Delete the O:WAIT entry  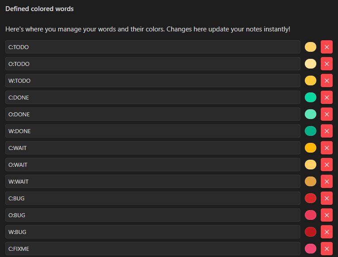pos(326,165)
